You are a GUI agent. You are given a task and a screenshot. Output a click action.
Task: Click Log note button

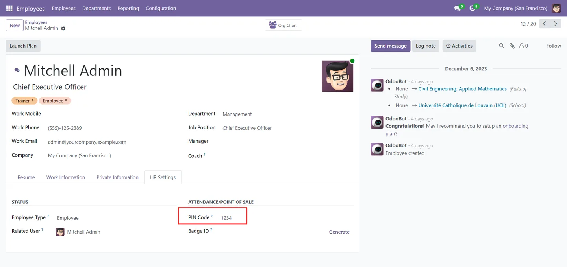[426, 46]
